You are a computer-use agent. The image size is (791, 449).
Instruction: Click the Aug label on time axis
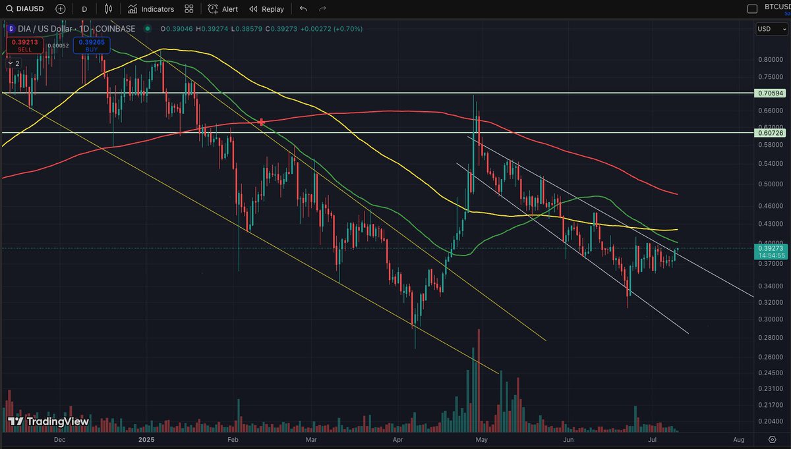(739, 438)
